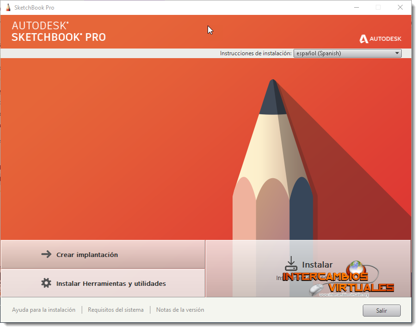Click the Autodesk logo in the header
The width and height of the screenshot is (419, 330).
point(380,39)
